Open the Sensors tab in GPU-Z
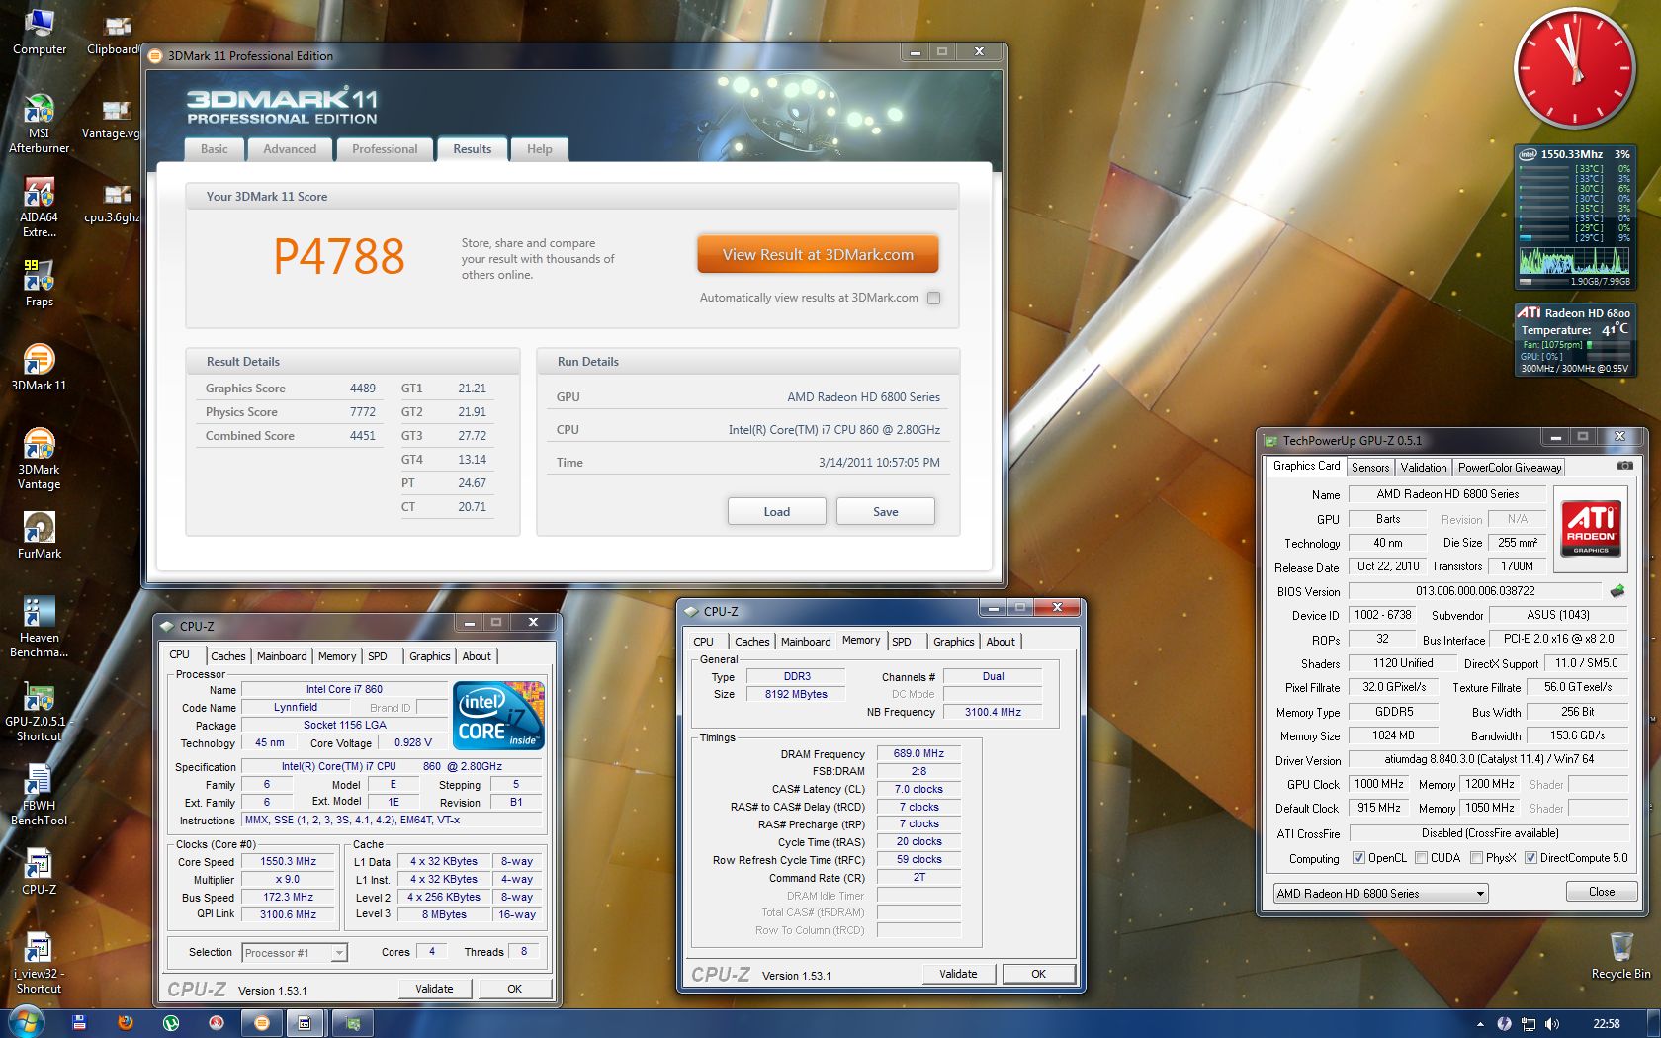1661x1038 pixels. pyautogui.click(x=1370, y=468)
